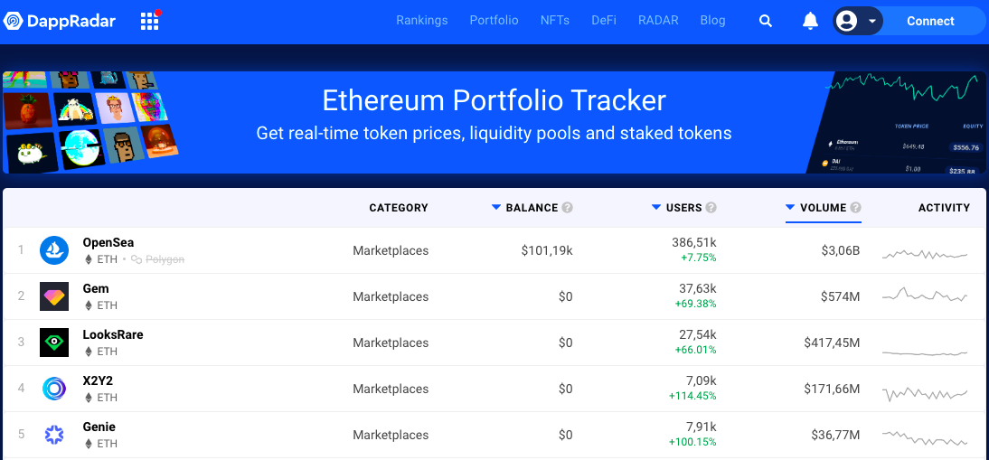Click the Gem logo icon
The image size is (989, 460).
(54, 296)
